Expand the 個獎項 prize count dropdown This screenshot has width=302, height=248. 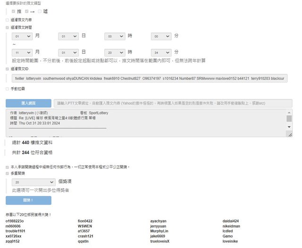click(x=34, y=182)
